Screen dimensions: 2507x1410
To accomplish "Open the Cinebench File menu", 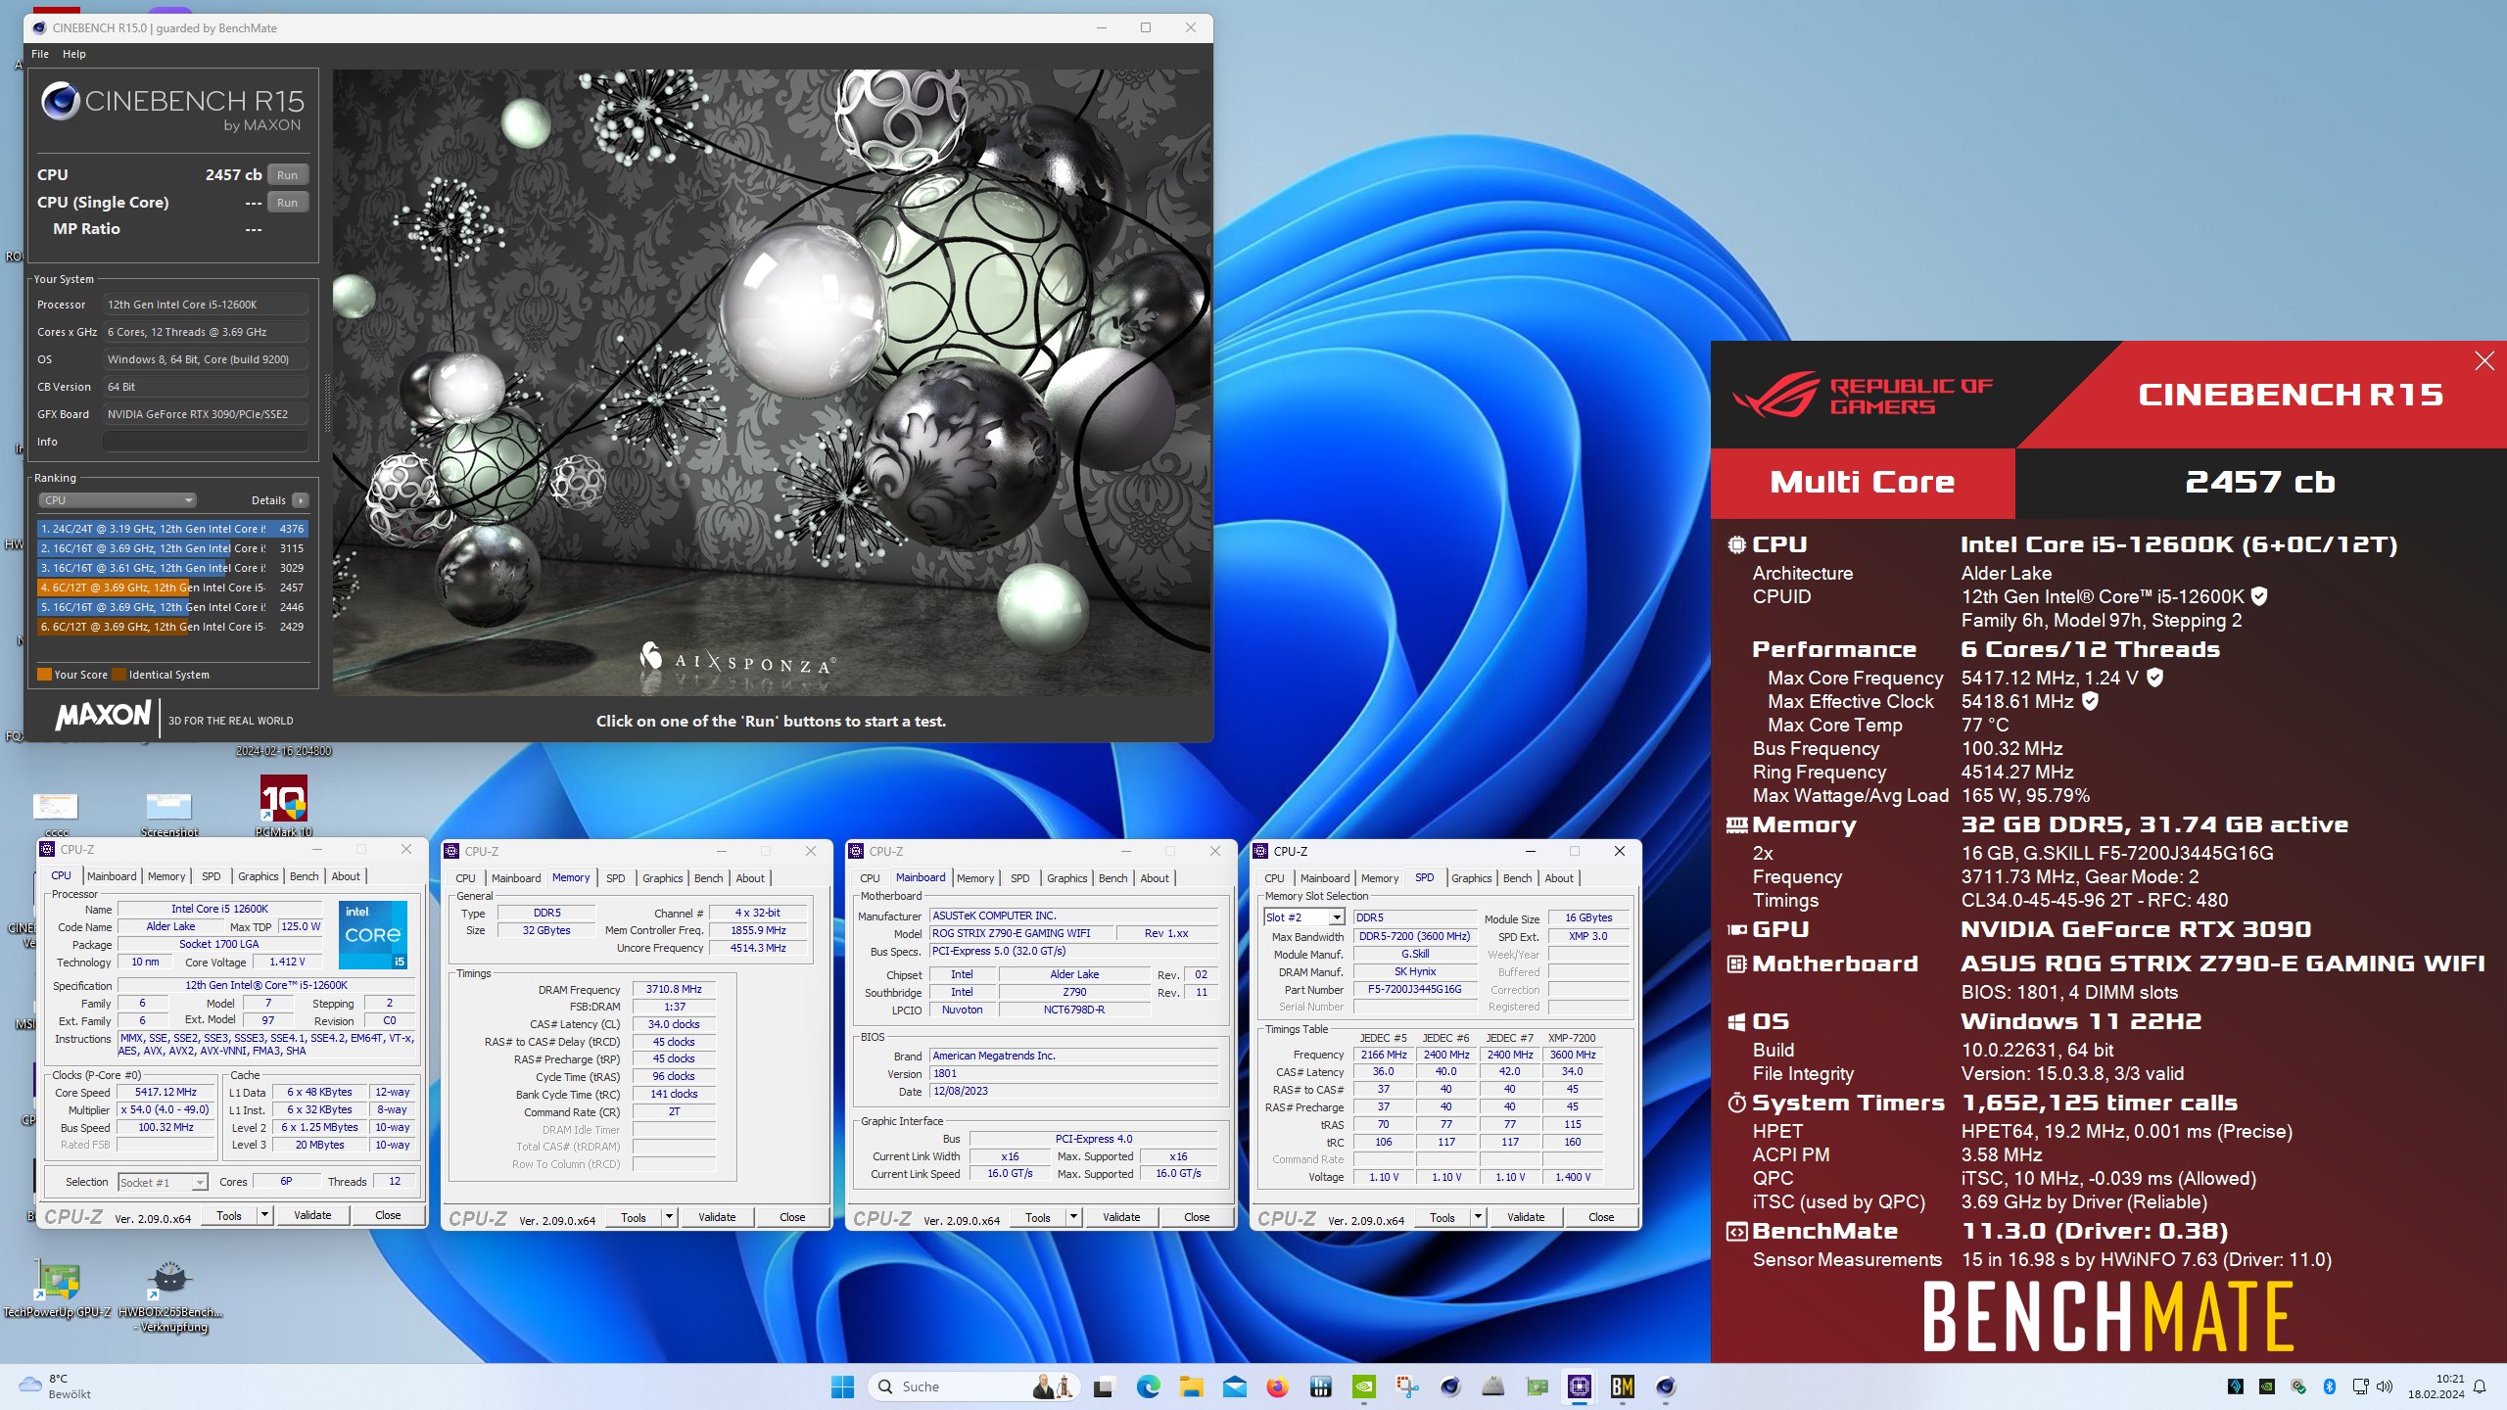I will click(x=40, y=54).
